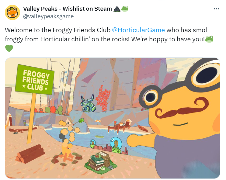Open the Valley Peaks profile avatar

tap(12, 12)
